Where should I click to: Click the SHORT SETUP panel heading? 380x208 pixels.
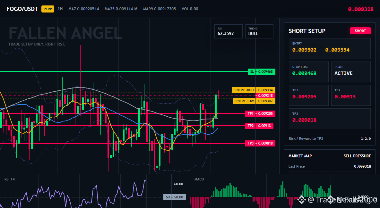[307, 31]
